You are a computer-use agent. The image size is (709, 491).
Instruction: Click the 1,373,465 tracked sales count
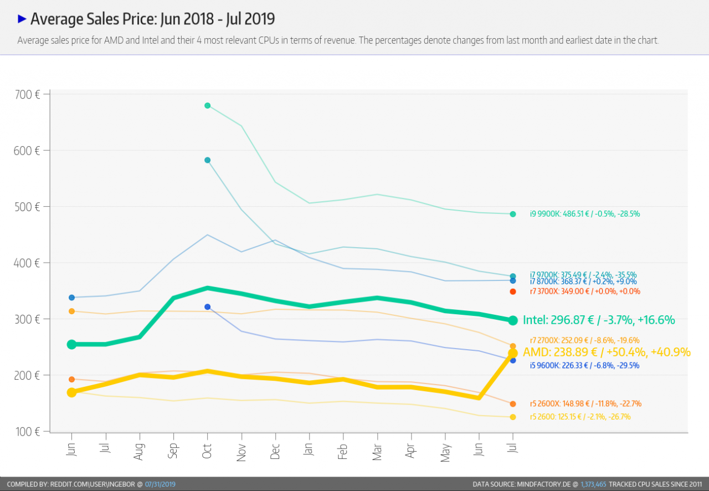point(593,484)
